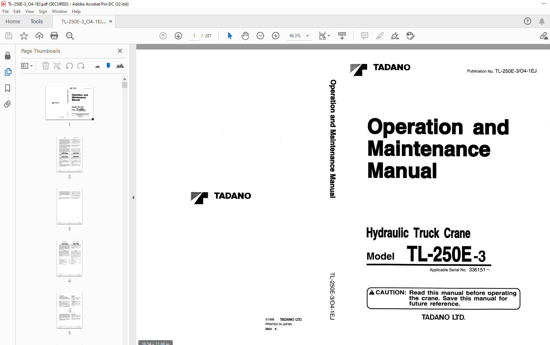The image size is (550, 345).
Task: Zoom out with the minus button
Action: pos(260,36)
